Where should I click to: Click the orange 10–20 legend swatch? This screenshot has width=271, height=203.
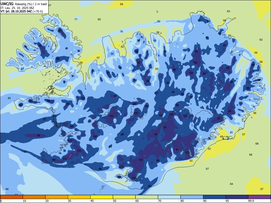(34, 197)
